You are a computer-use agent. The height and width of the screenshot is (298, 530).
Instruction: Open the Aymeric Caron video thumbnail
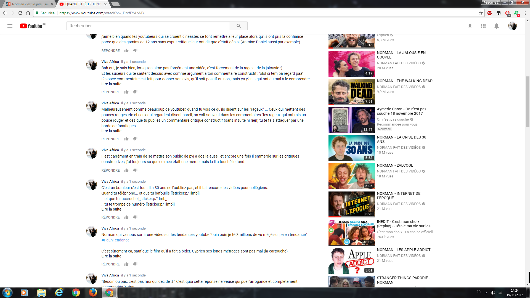pos(351,120)
